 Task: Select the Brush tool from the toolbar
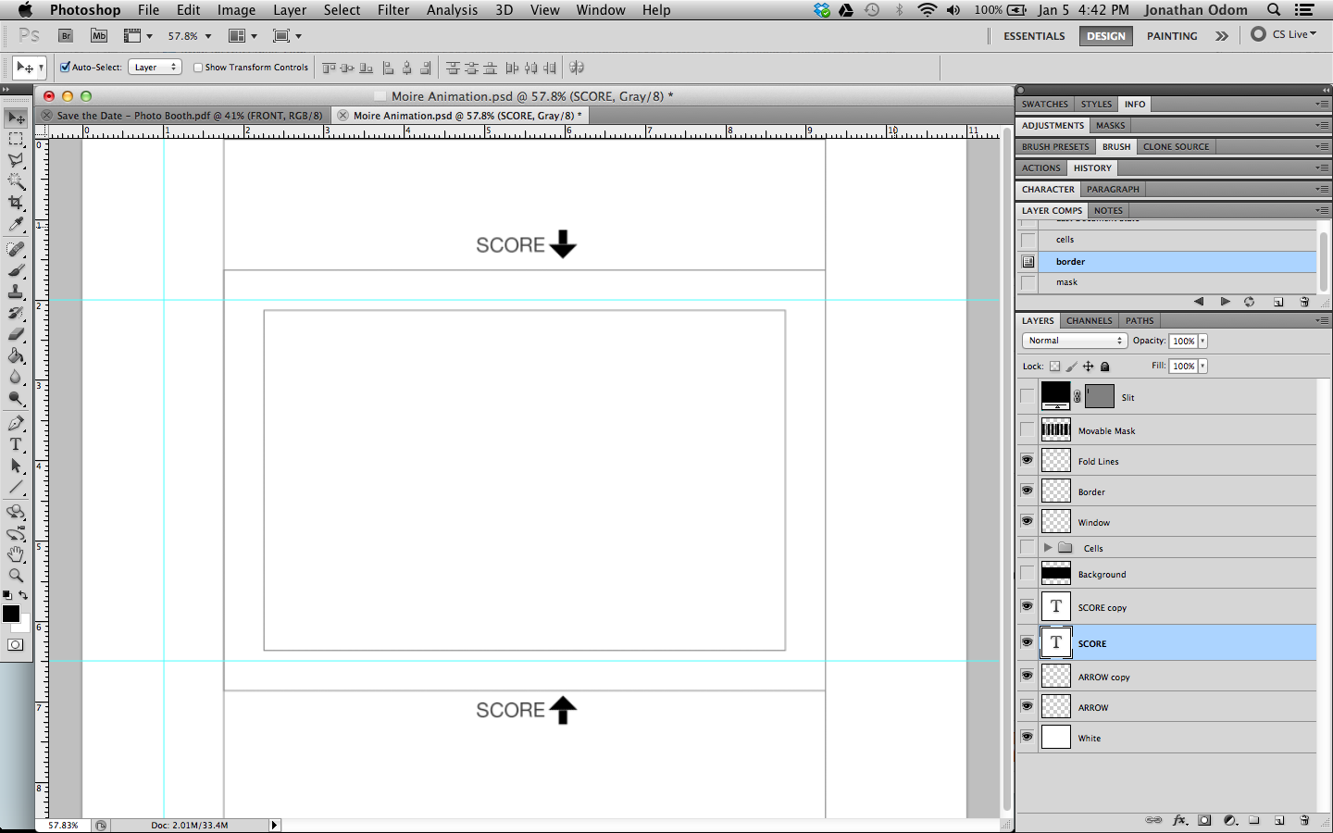[16, 272]
